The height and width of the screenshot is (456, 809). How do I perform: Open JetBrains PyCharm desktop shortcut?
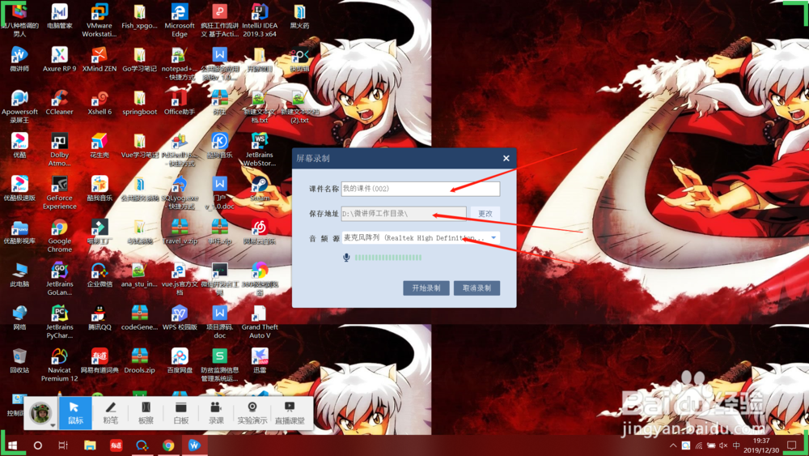click(59, 322)
